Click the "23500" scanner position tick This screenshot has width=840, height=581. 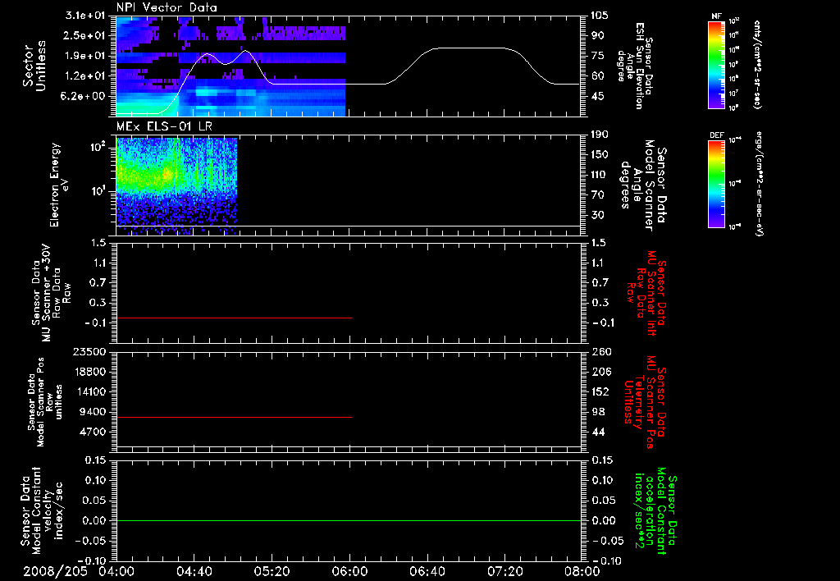click(90, 351)
